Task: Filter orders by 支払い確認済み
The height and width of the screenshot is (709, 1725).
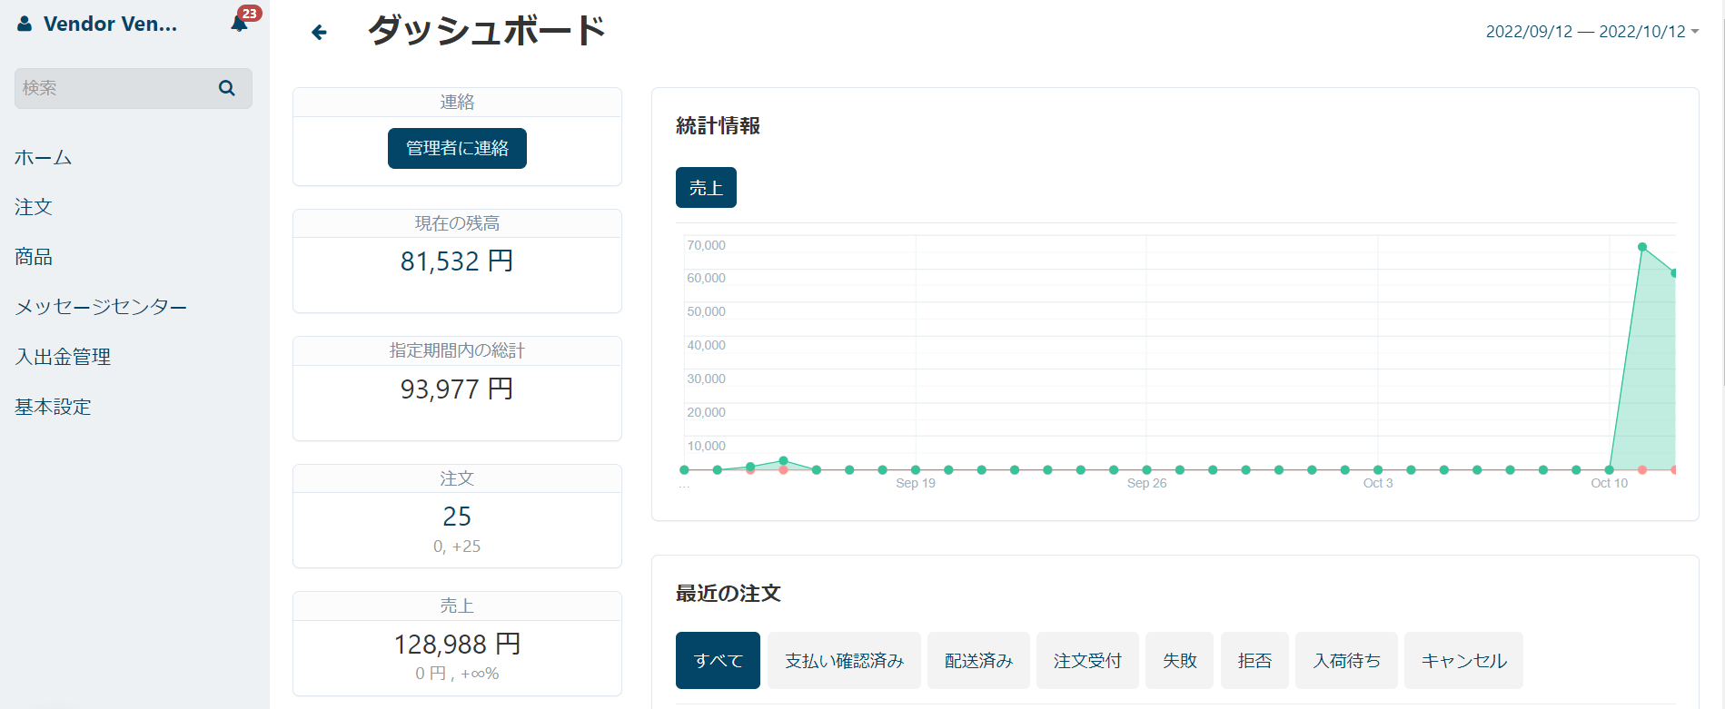Action: pyautogui.click(x=844, y=661)
